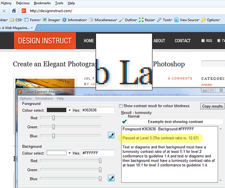
Task: Enable show contrast result for colour blindness
Action: pyautogui.click(x=121, y=106)
